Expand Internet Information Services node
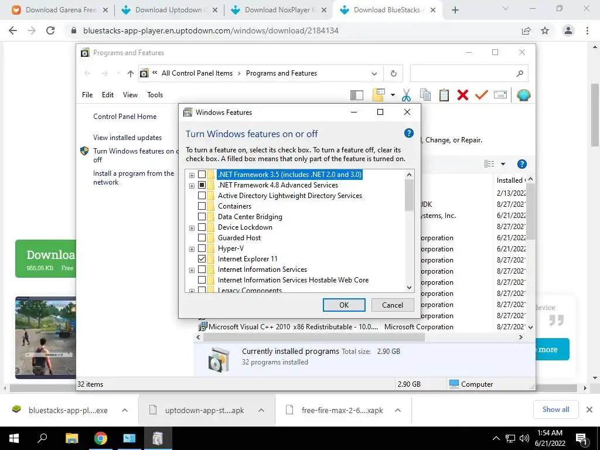The width and height of the screenshot is (600, 450). (x=192, y=270)
